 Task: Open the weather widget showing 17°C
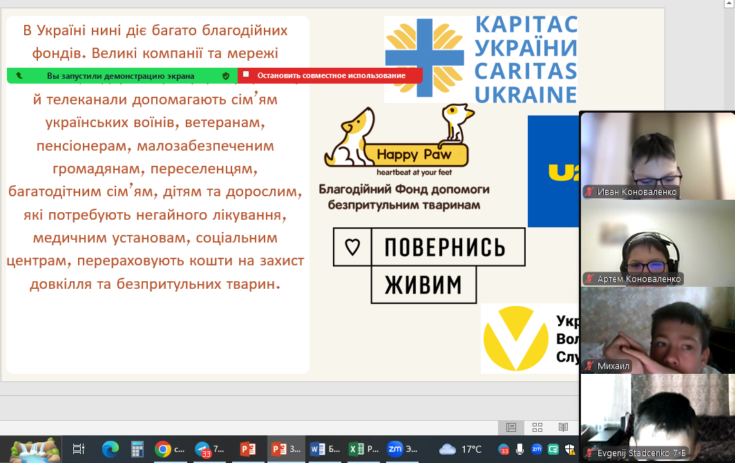[460, 449]
